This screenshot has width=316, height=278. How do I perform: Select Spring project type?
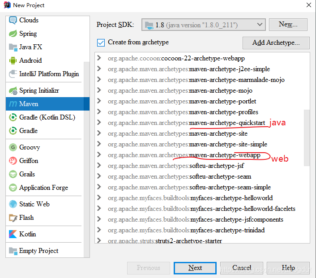(45, 34)
